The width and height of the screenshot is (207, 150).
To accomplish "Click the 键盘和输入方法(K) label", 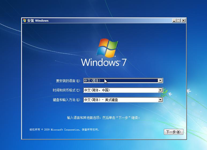I will tap(67, 100).
